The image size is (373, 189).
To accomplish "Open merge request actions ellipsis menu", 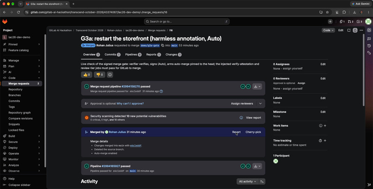I will click(x=361, y=30).
